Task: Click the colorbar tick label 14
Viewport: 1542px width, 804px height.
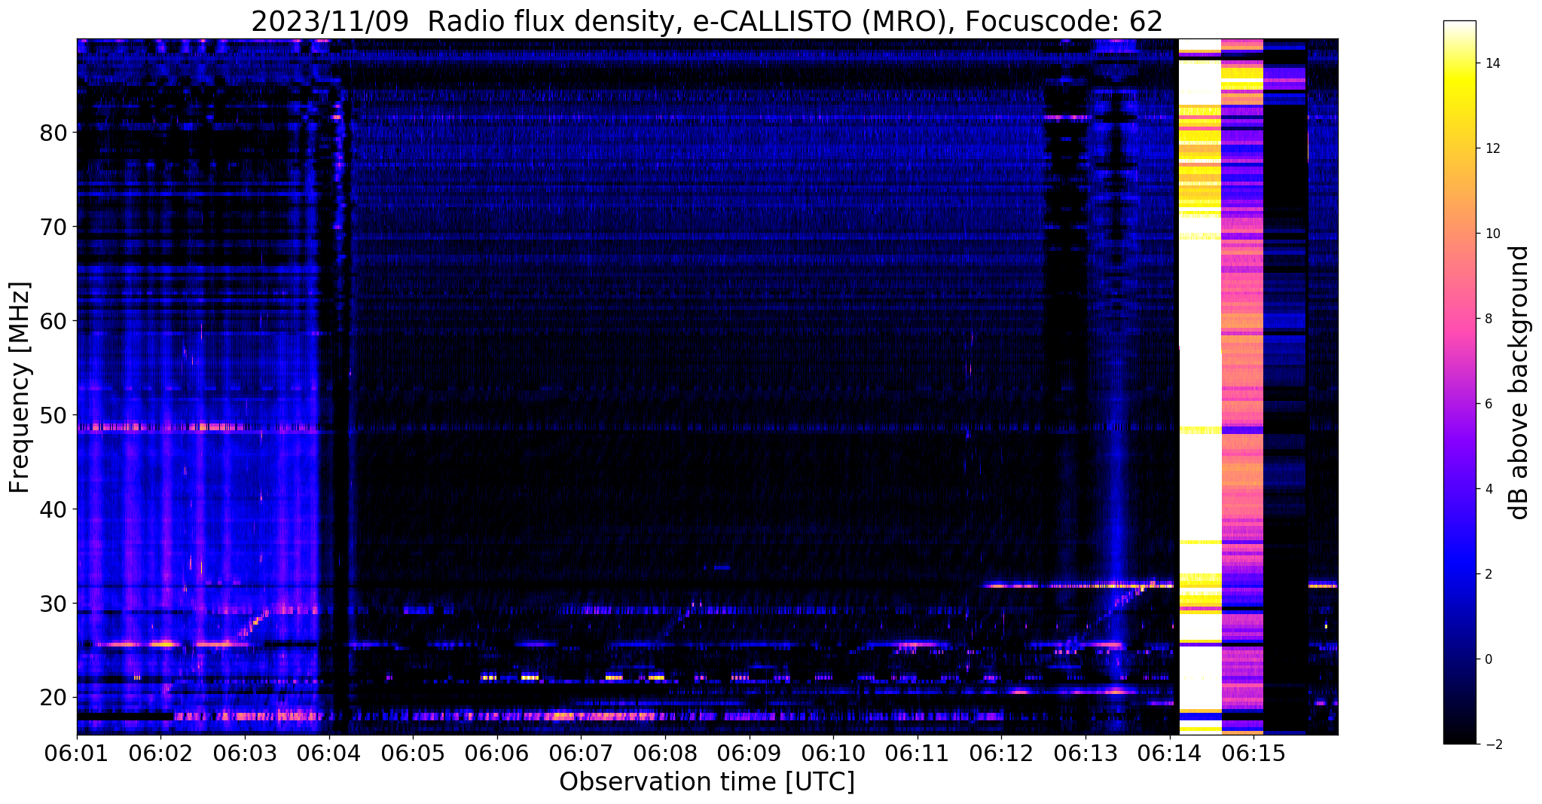Action: tap(1492, 63)
